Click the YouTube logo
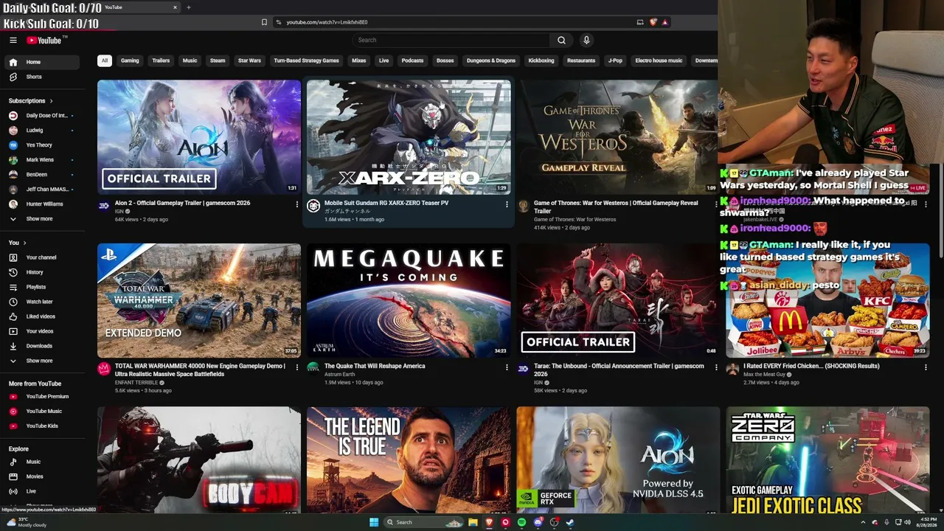Image resolution: width=944 pixels, height=531 pixels. coord(44,41)
